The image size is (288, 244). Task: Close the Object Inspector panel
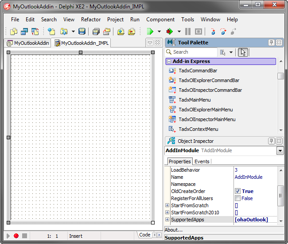pyautogui.click(x=279, y=141)
